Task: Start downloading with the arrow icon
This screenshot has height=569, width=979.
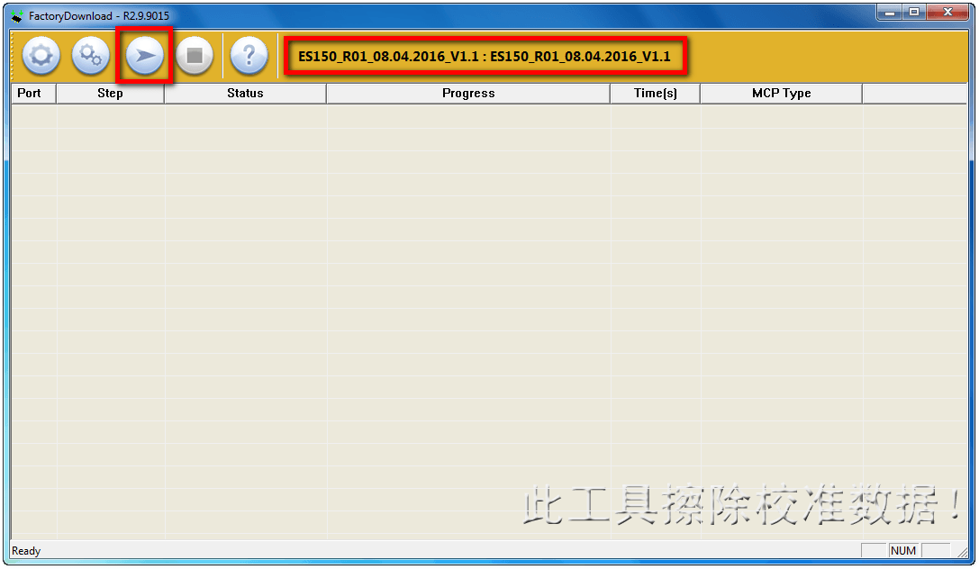Action: click(144, 57)
